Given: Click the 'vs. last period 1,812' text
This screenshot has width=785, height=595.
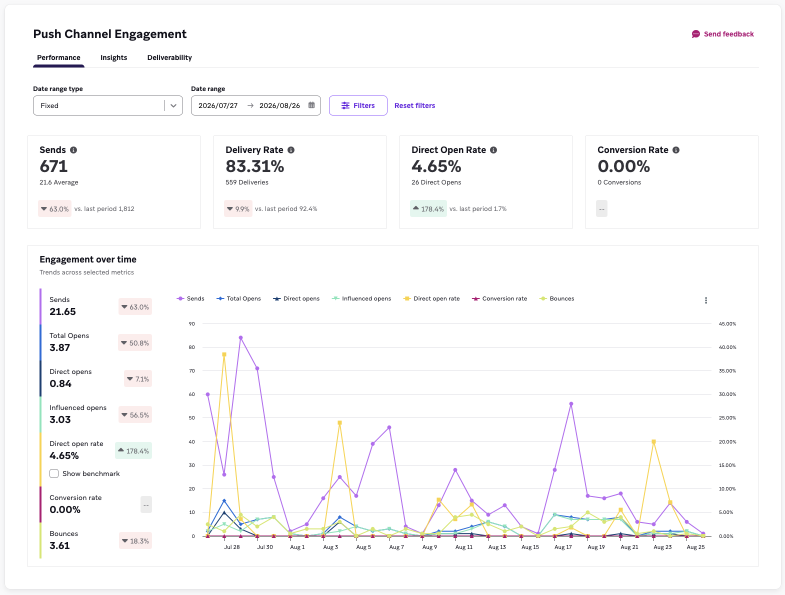Looking at the screenshot, I should click(x=104, y=209).
